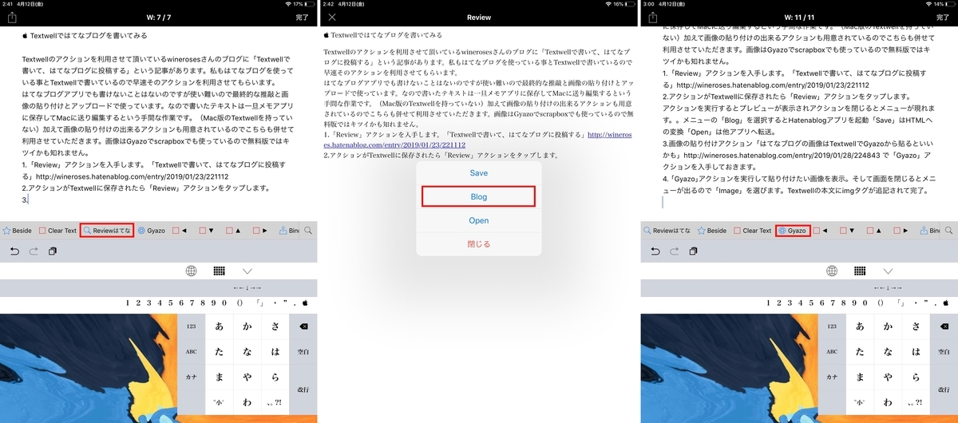Tap the Gyazo action in left screenshot
This screenshot has height=423, width=958.
click(151, 230)
